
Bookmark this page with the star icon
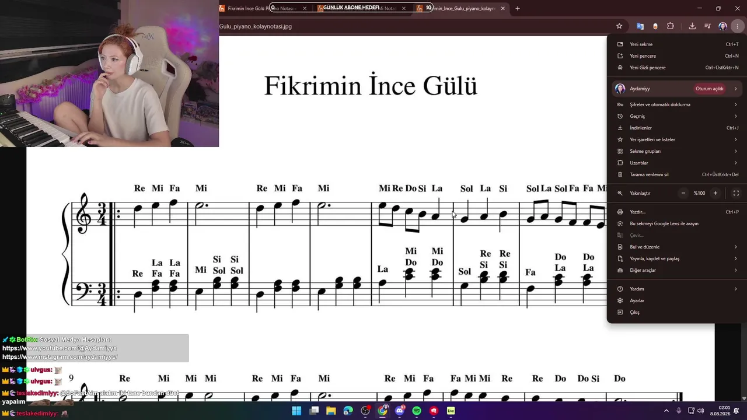tap(619, 26)
